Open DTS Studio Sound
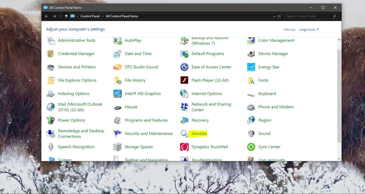The width and height of the screenshot is (365, 194). coord(141,67)
